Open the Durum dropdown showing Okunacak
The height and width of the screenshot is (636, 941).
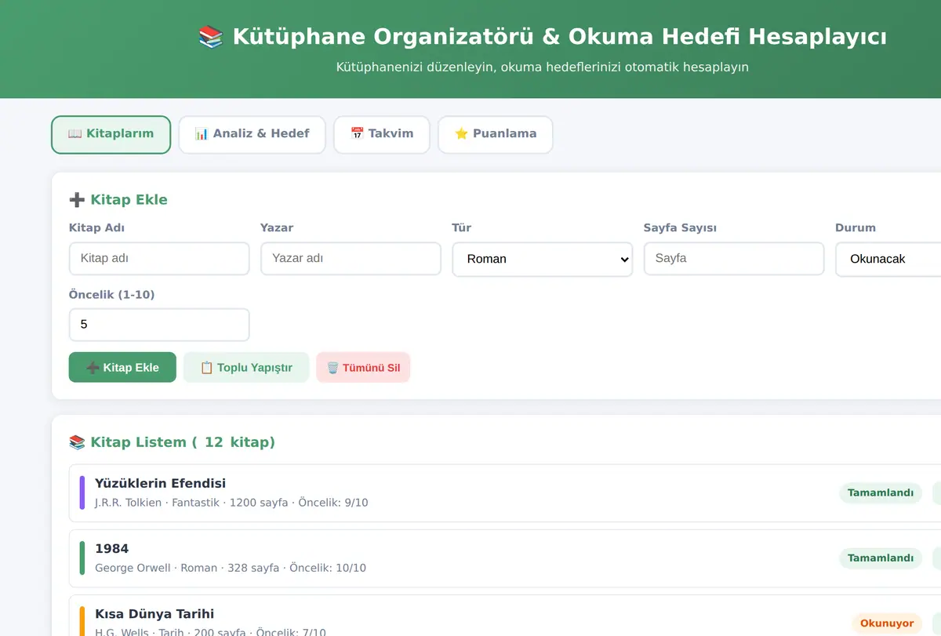click(888, 259)
